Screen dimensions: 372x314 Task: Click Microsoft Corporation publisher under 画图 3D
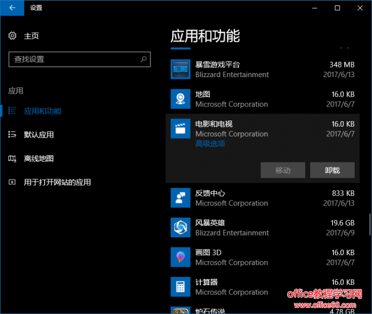coord(231,262)
